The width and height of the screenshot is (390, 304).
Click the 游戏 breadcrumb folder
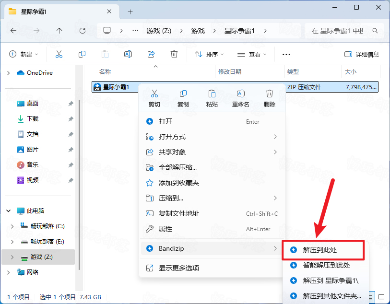click(198, 31)
